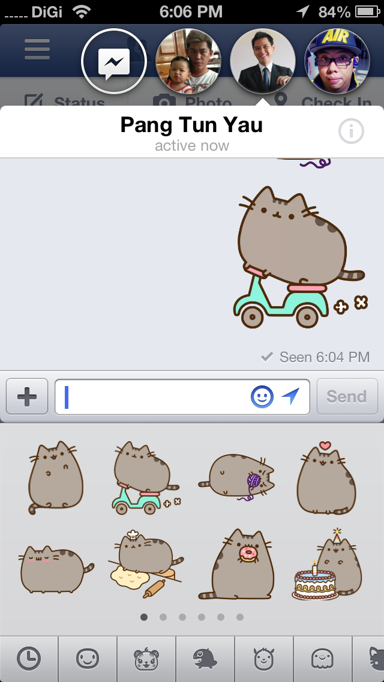The width and height of the screenshot is (384, 682).
Task: Tap the Messenger chat head icon
Action: pos(114,61)
